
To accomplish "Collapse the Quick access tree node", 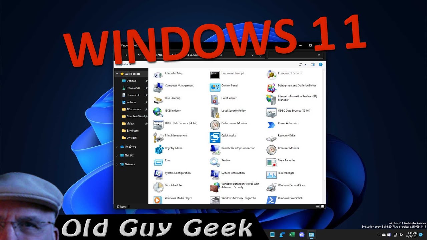I will tap(117, 74).
